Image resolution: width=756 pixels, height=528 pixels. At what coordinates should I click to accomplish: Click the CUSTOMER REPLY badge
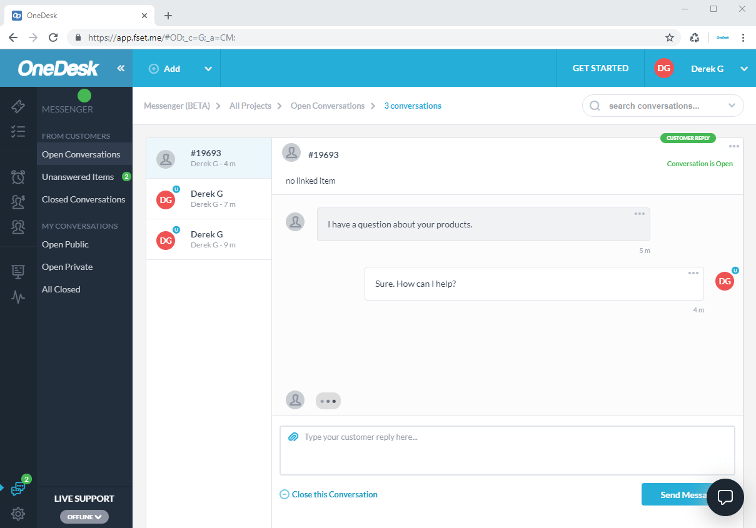pos(688,138)
